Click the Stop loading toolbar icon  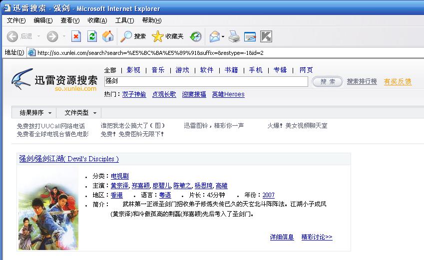coord(76,36)
